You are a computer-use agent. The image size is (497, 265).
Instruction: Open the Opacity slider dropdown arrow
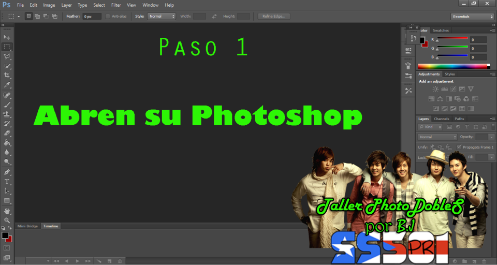pyautogui.click(x=491, y=137)
